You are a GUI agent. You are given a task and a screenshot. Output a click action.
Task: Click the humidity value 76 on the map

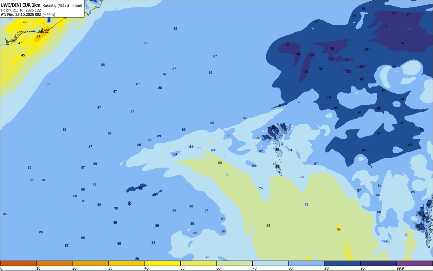[x=302, y=177]
